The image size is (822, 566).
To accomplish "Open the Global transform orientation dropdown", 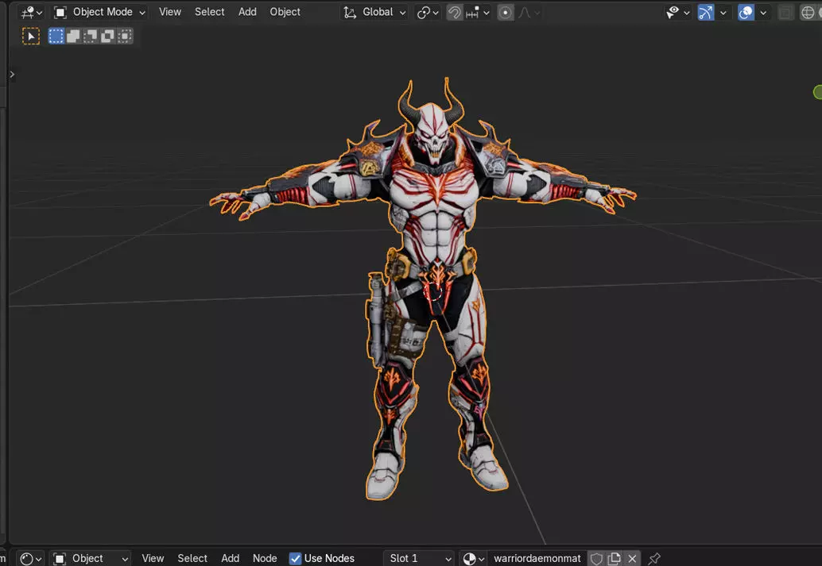I will 374,12.
